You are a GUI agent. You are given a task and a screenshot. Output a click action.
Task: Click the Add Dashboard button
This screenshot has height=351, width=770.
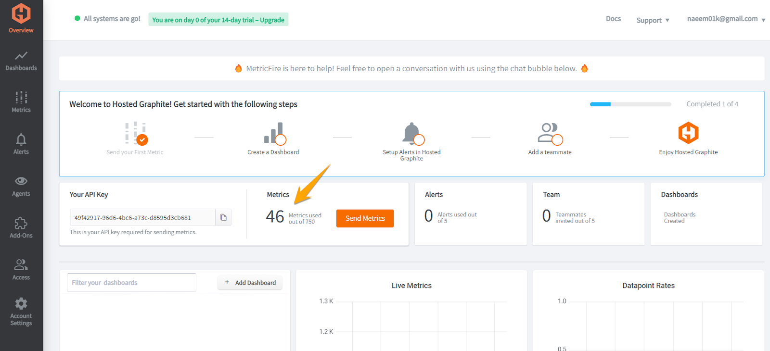[x=250, y=283]
